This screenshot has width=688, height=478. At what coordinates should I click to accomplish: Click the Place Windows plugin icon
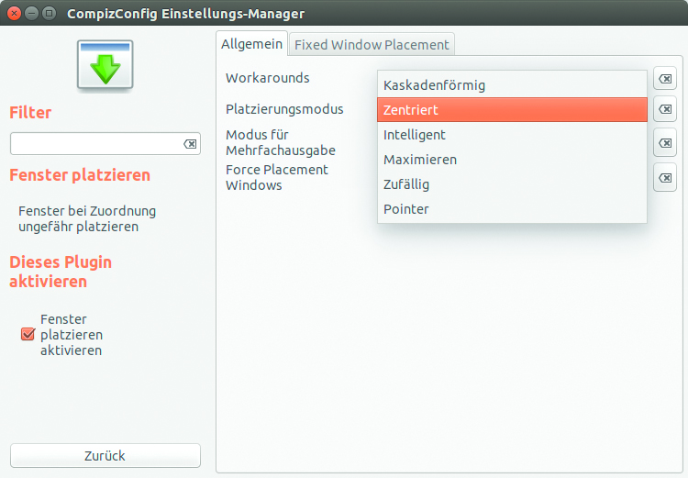(x=105, y=64)
